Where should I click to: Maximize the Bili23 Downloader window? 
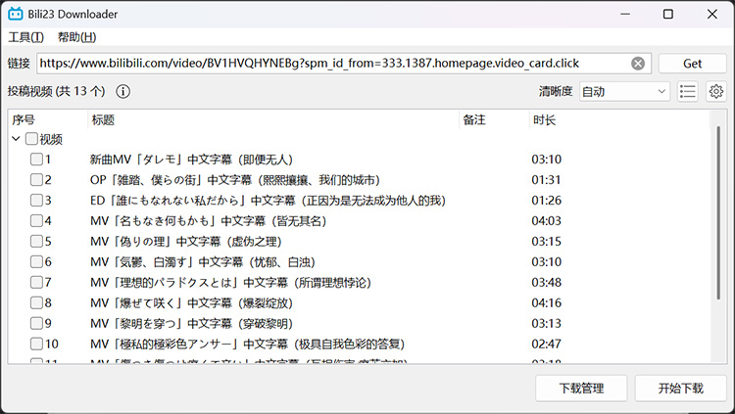point(668,14)
